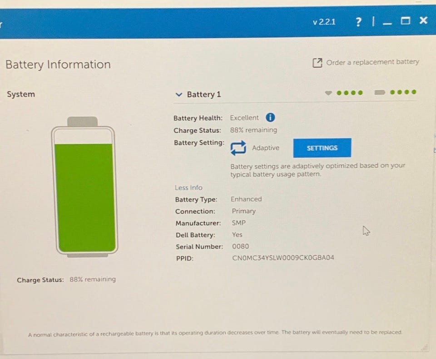436x359 pixels.
Task: Click the Battery Type value Enhanced
Action: pyautogui.click(x=246, y=199)
